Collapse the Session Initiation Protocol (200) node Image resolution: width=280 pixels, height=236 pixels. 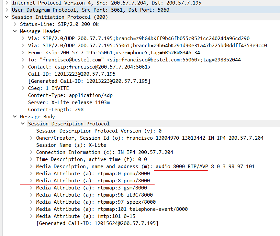point(7,17)
